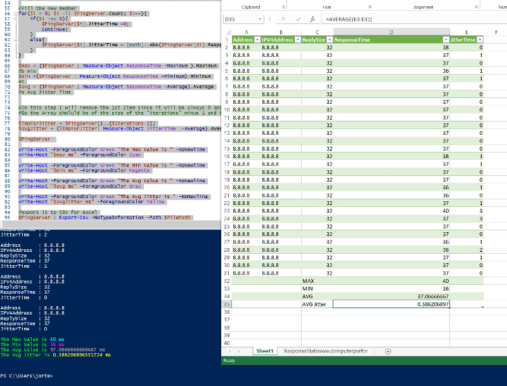The image size is (507, 386).
Task: Open the IPV4Address column filter dropdown
Action: (297, 39)
